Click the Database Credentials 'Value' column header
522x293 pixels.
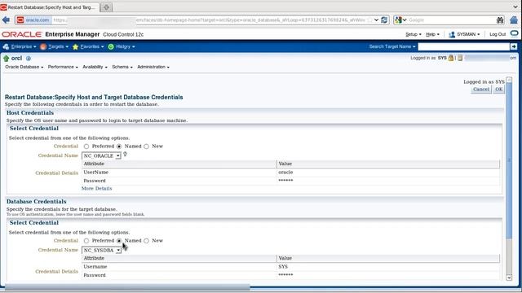pos(388,258)
